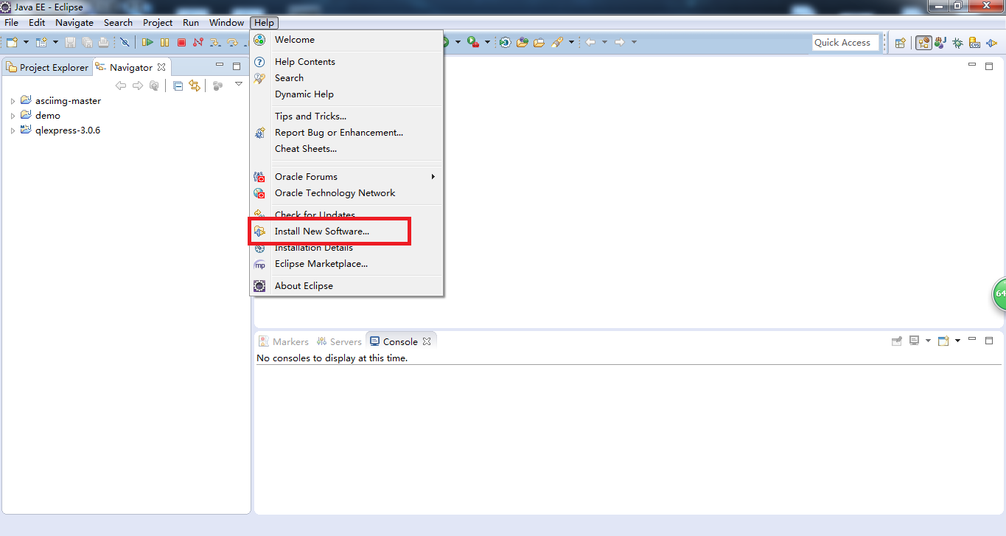Click the Print toolbar icon
This screenshot has width=1006, height=536.
click(104, 43)
